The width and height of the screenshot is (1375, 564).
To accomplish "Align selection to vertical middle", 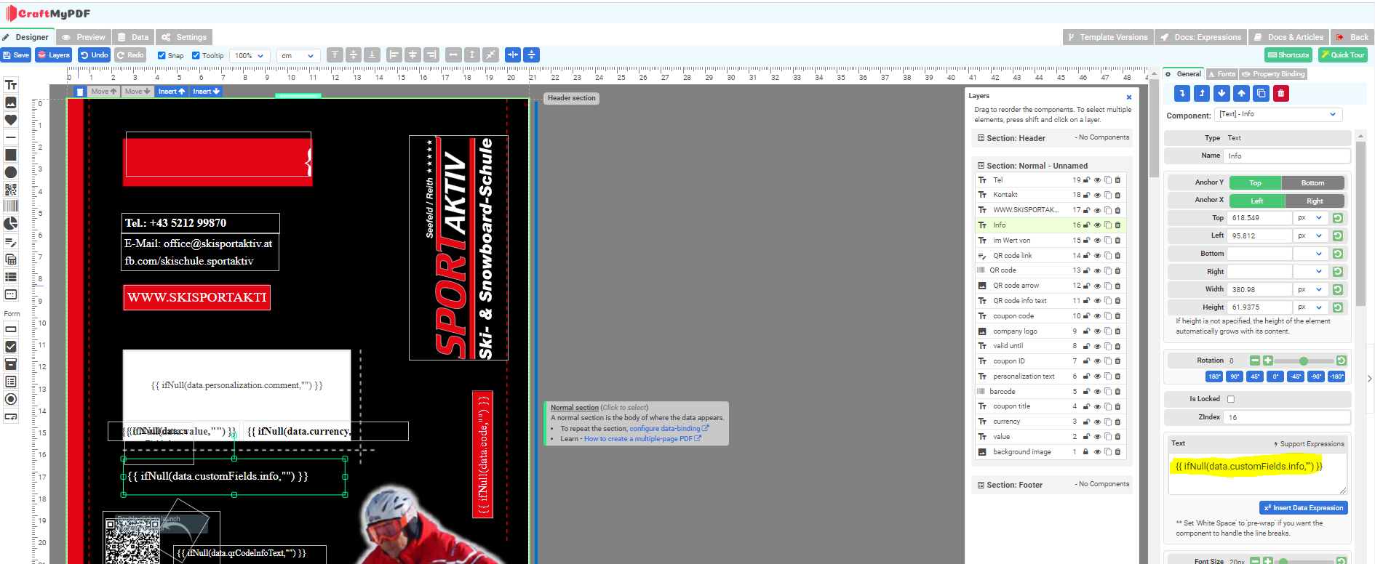I will point(354,55).
